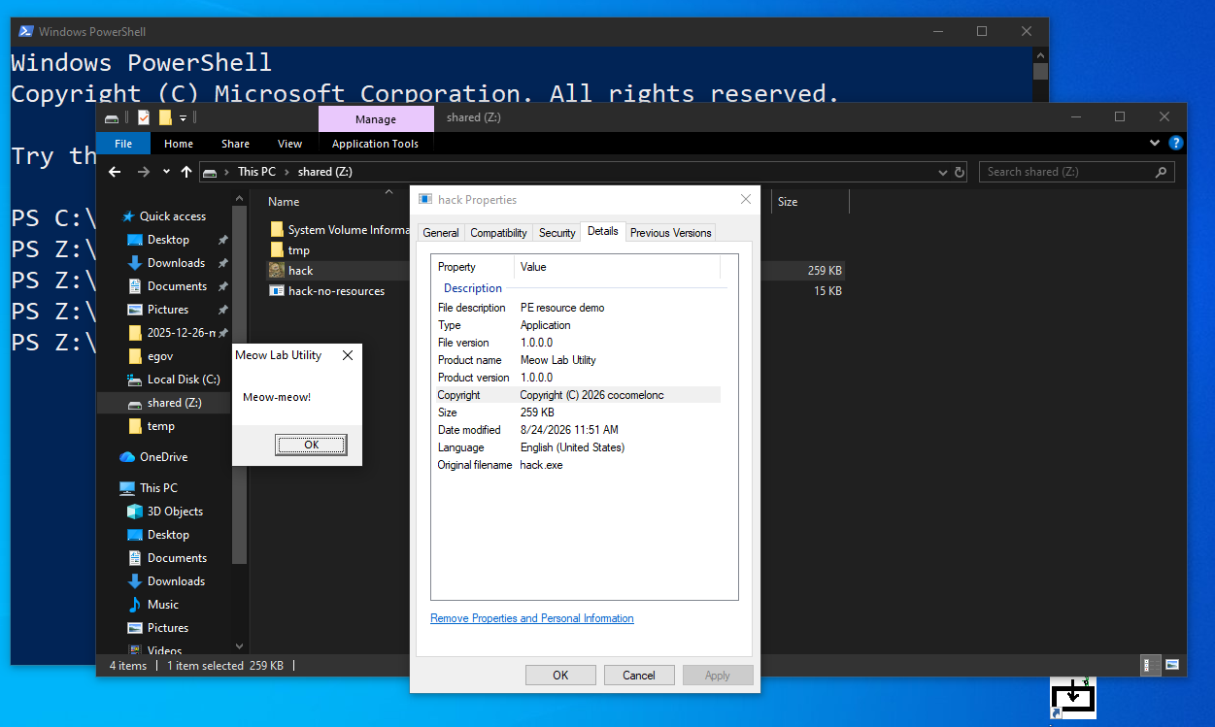
Task: Switch Explorer to the large thumbnails view
Action: click(x=1172, y=665)
